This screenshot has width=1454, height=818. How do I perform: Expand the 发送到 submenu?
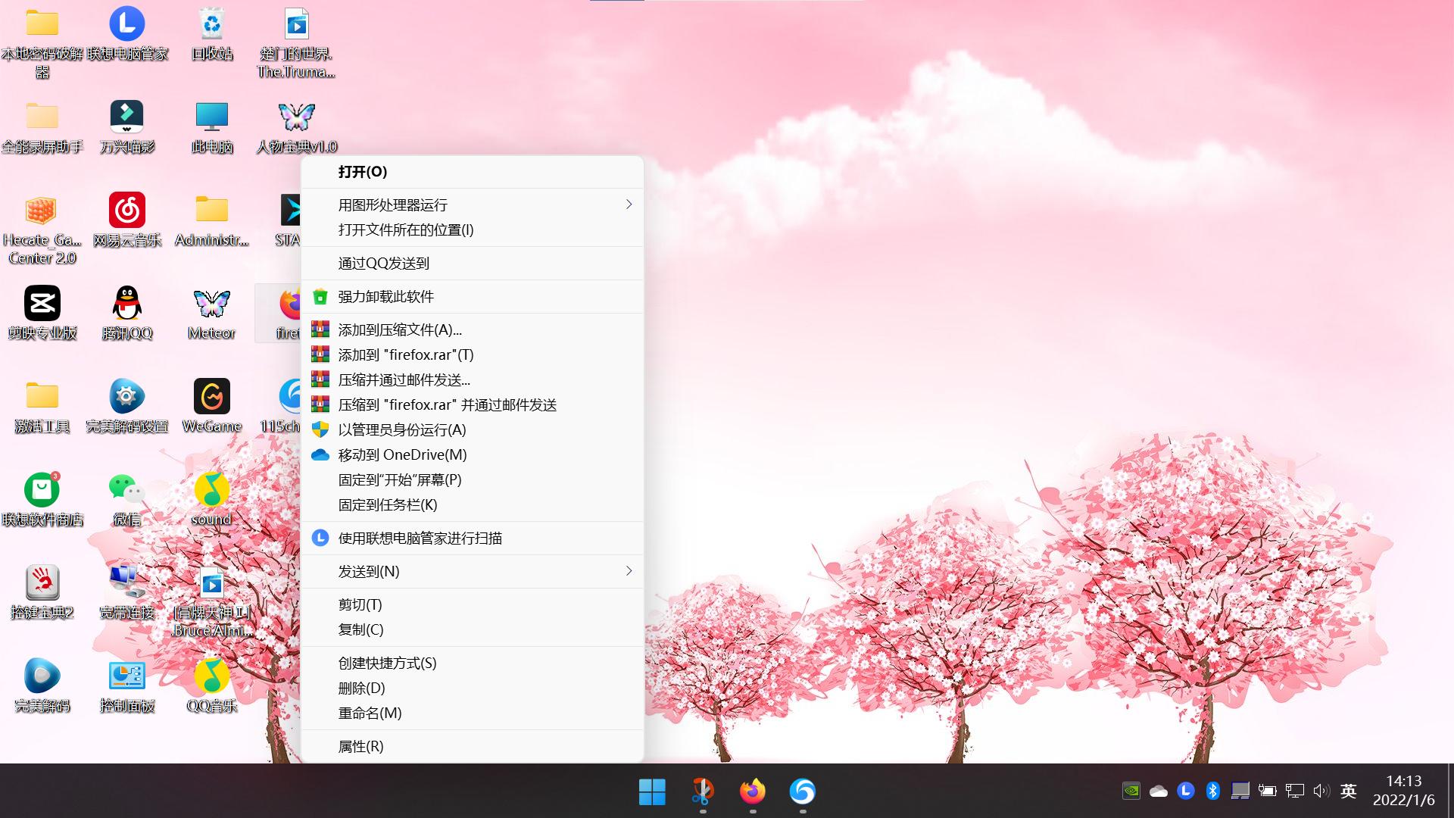point(472,571)
